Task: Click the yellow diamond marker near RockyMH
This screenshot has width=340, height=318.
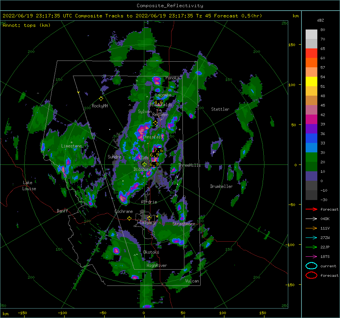Action: pyautogui.click(x=101, y=99)
